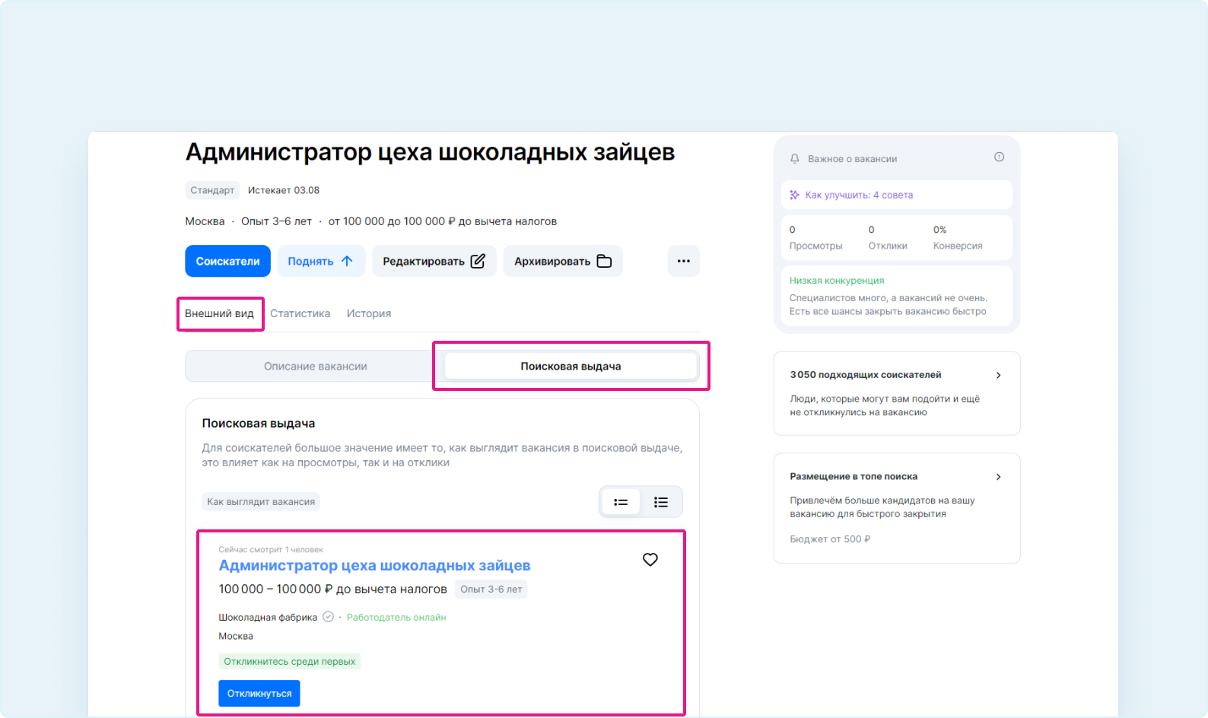Switch to compact list view icon
Screen dimensions: 1208x718
tap(621, 502)
